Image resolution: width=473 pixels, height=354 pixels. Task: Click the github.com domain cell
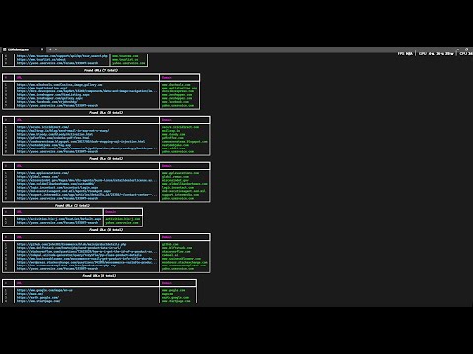pyautogui.click(x=169, y=244)
